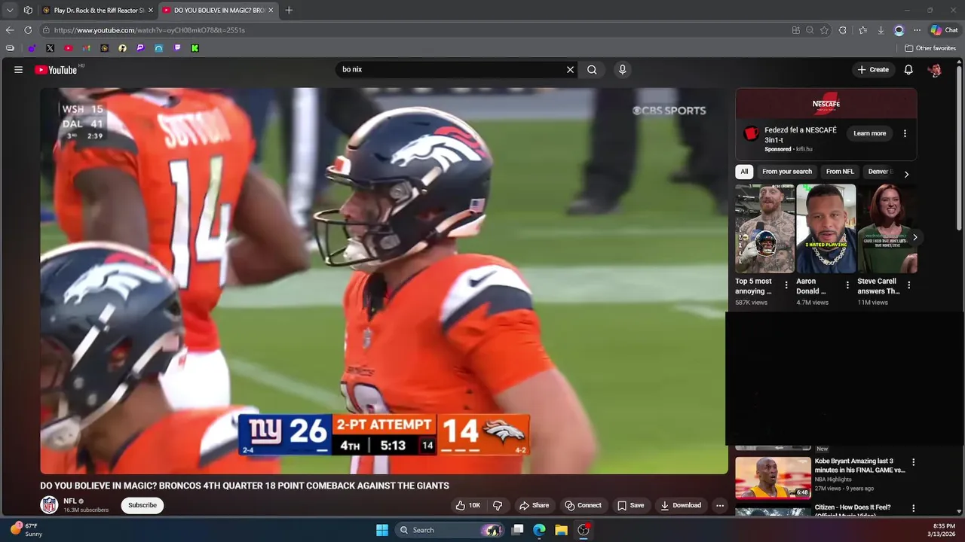Select 'From your search' filter chip
This screenshot has height=542, width=965.
pos(787,172)
